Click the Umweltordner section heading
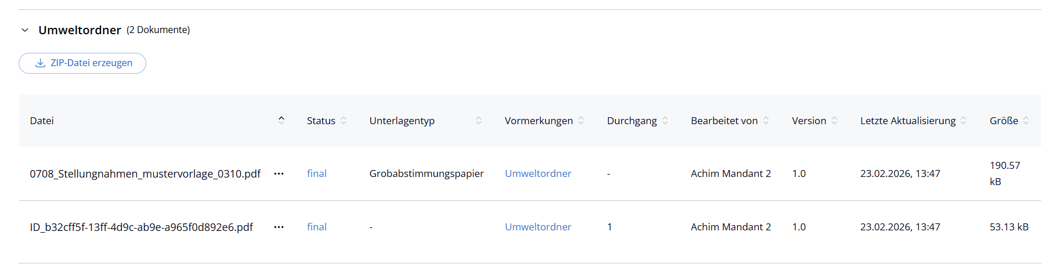 pos(80,30)
